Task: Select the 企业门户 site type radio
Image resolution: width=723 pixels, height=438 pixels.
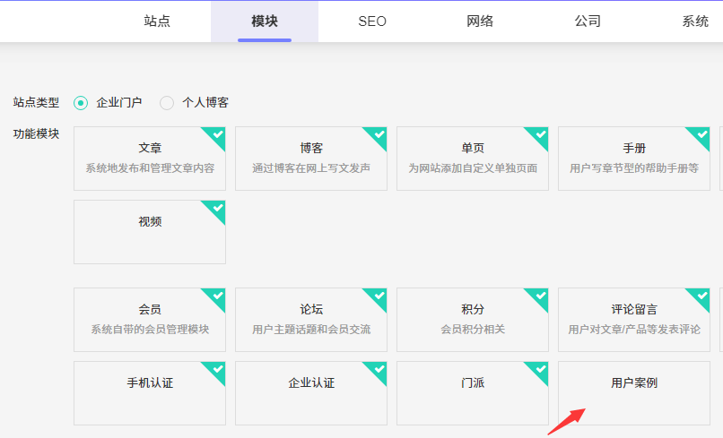Action: coord(81,103)
